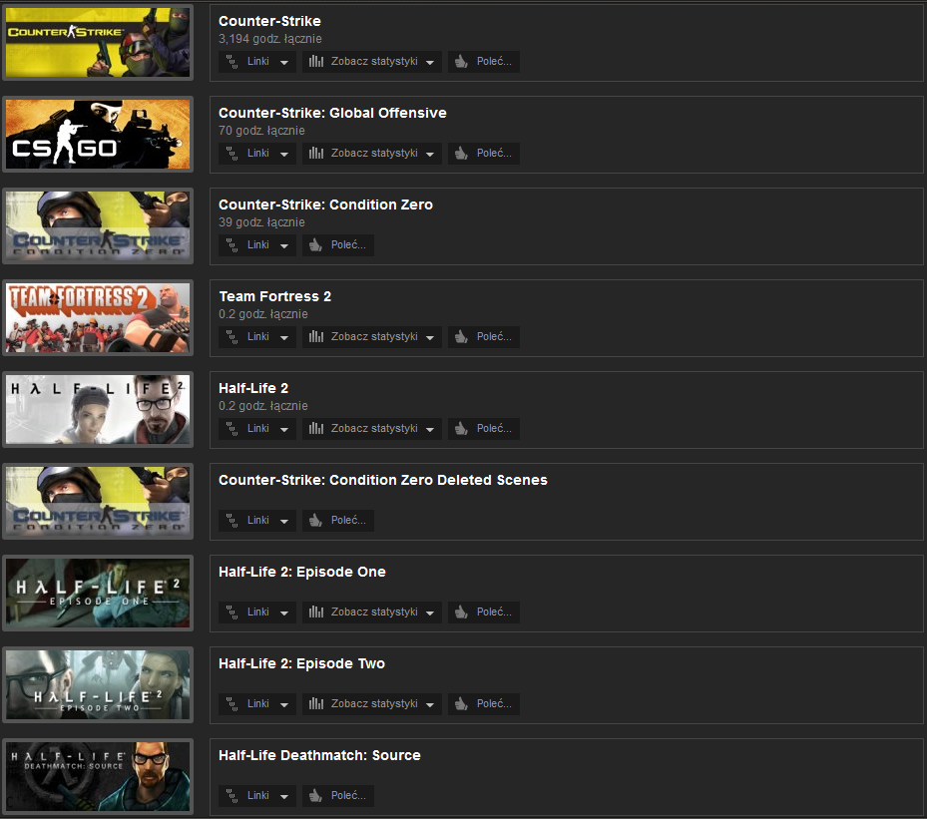This screenshot has height=819, width=927.
Task: View stats for Half-Life 2: Episode One
Action: point(372,613)
